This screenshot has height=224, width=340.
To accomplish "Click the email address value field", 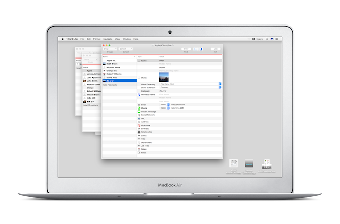I will pyautogui.click(x=178, y=105).
